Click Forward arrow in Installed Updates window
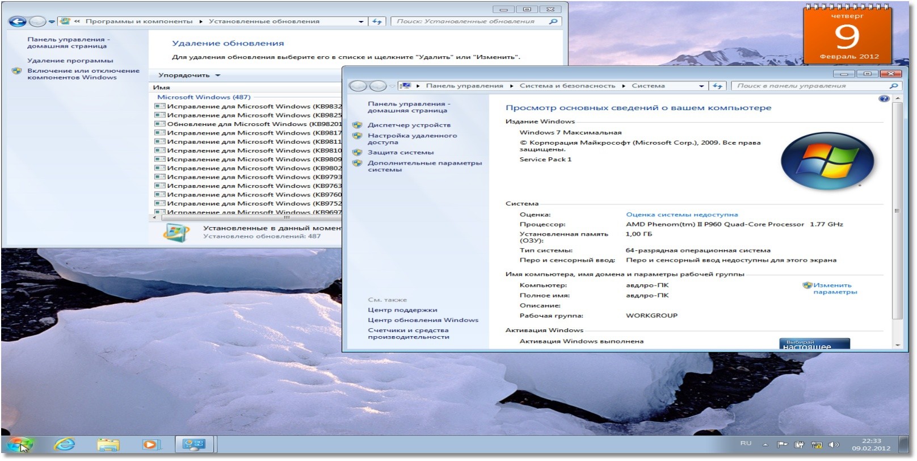 [37, 22]
